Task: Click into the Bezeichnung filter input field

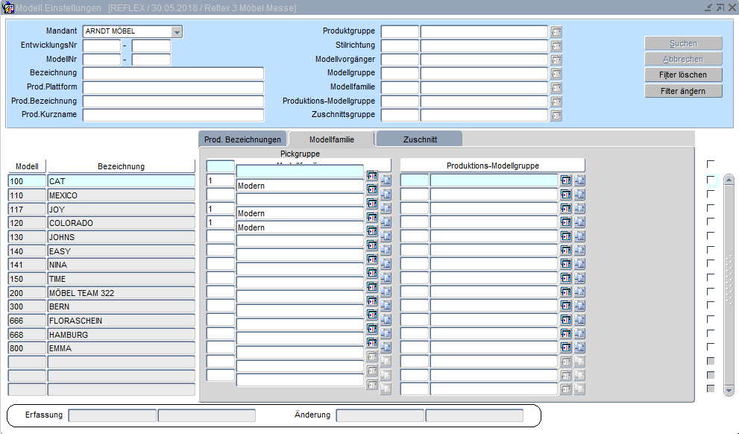Action: coord(173,73)
